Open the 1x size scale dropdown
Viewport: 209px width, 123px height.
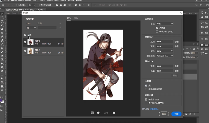(x=31, y=28)
